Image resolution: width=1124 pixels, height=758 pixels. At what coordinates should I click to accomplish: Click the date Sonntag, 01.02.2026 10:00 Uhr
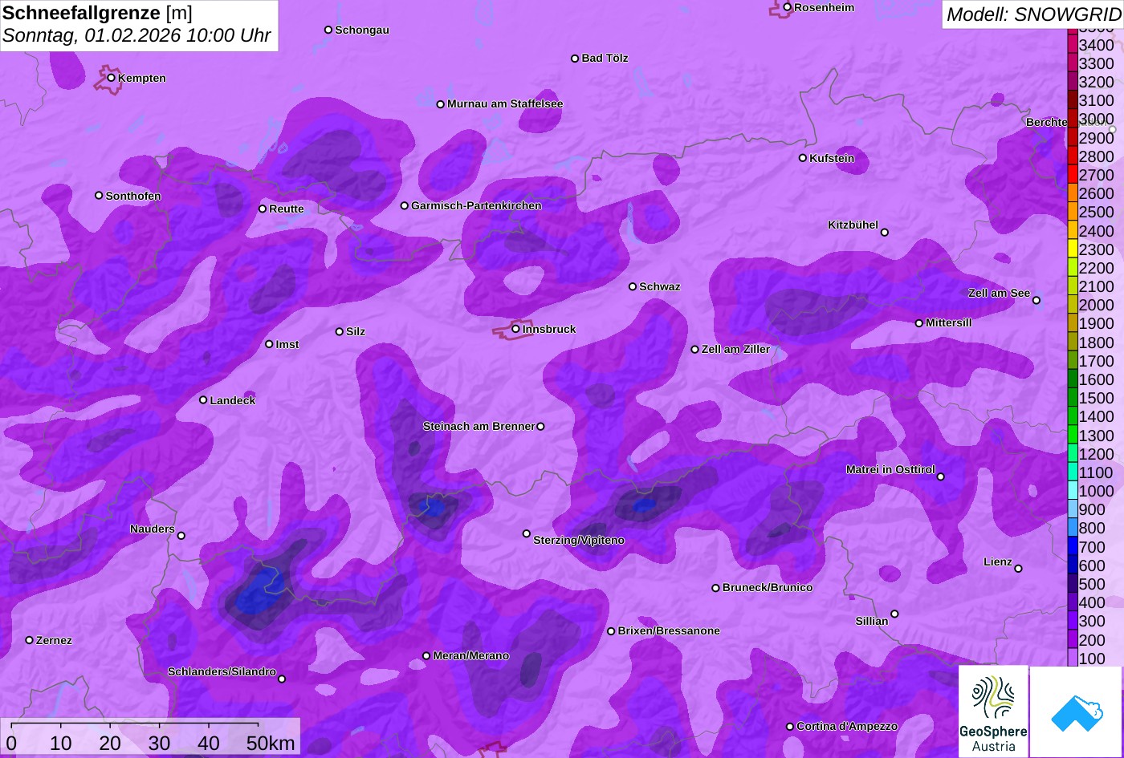137,36
